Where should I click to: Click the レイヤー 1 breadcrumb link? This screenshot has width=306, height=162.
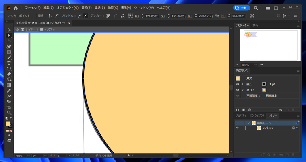point(32,30)
